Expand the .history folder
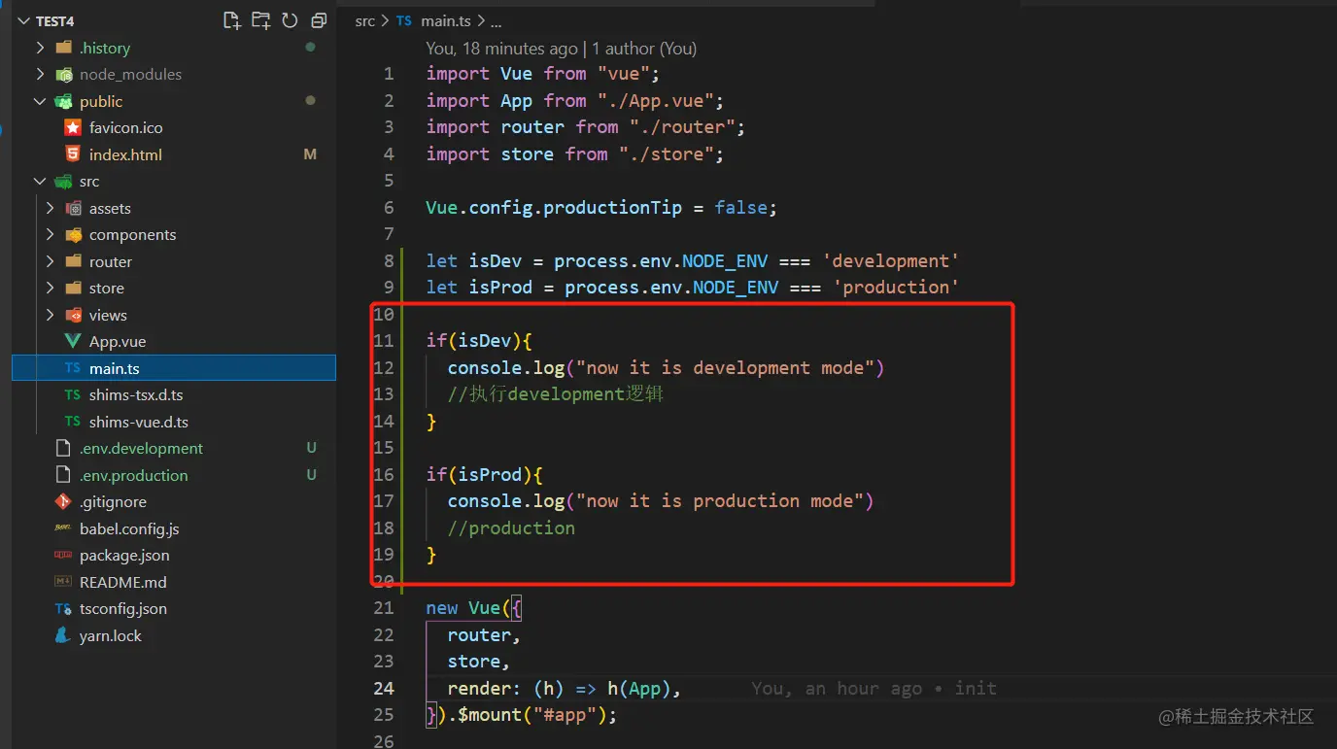The image size is (1337, 749). point(40,48)
